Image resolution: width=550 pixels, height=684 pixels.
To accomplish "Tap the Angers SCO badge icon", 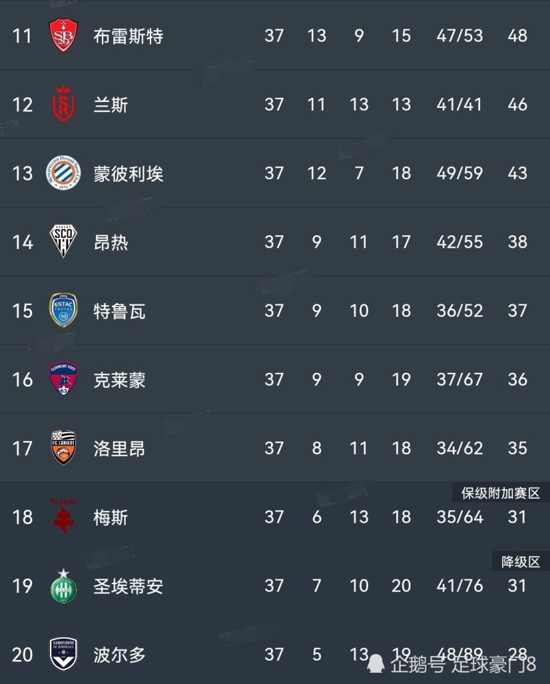I will 64,241.
